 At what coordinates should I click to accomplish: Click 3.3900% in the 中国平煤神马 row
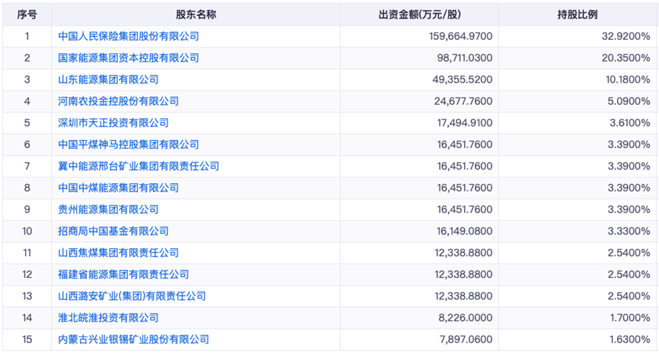629,145
